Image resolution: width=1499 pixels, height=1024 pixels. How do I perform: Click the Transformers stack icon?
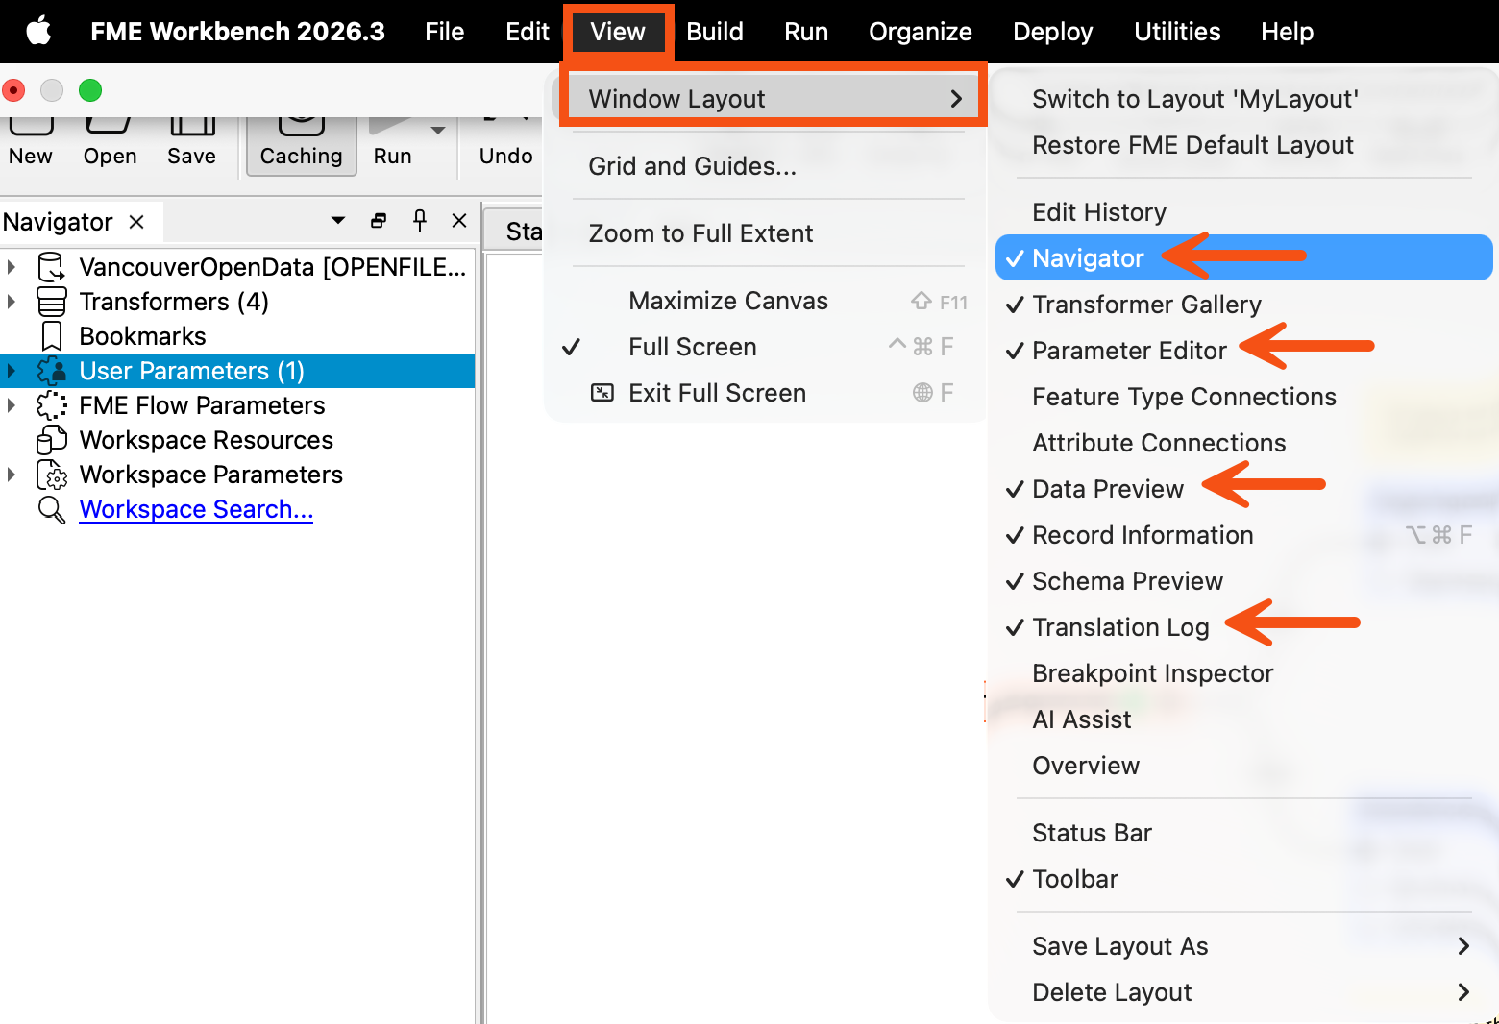point(51,302)
